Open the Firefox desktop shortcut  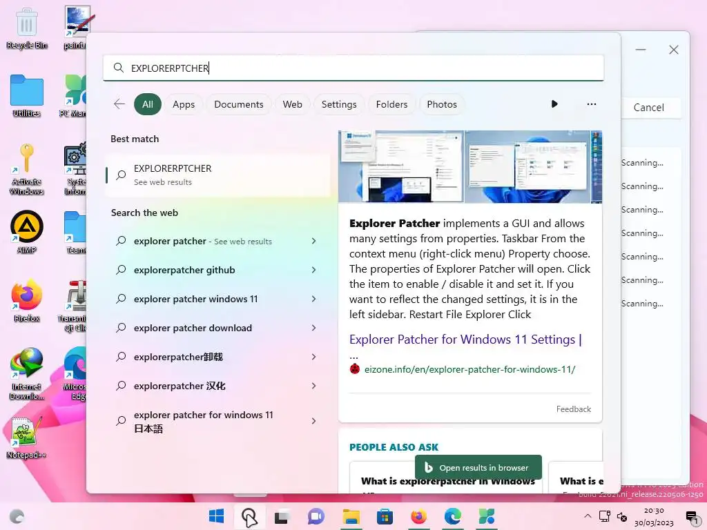click(26, 301)
